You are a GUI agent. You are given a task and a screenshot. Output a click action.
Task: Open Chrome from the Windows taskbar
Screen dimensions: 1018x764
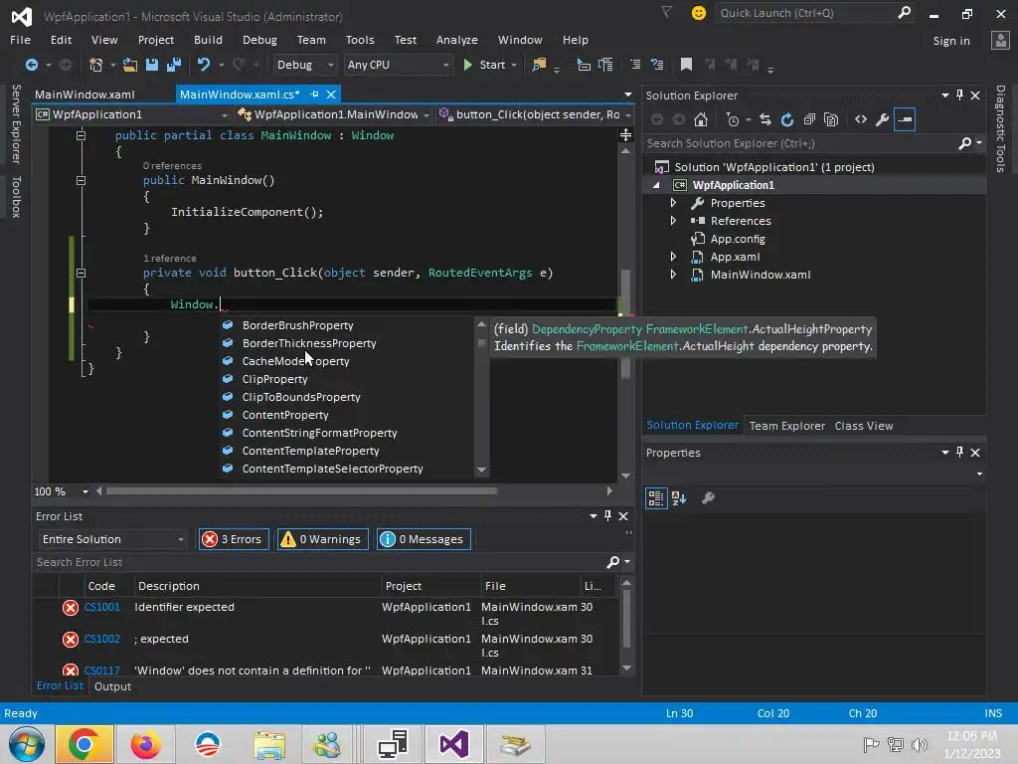click(x=84, y=744)
